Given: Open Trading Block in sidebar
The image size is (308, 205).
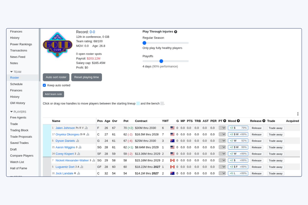Looking at the screenshot, I should [x=19, y=130].
